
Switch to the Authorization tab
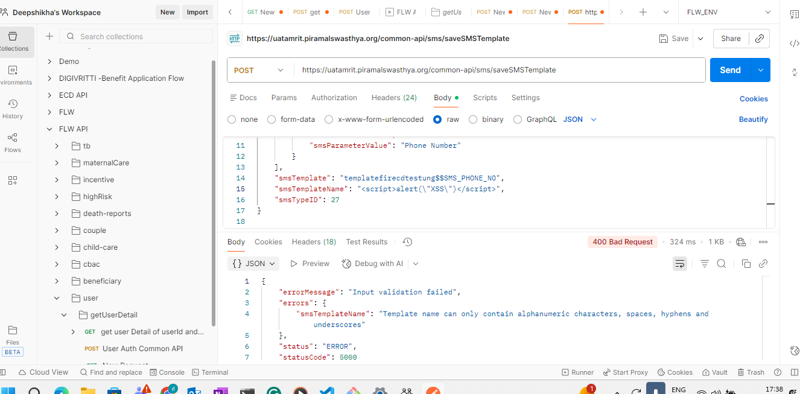[x=334, y=98]
